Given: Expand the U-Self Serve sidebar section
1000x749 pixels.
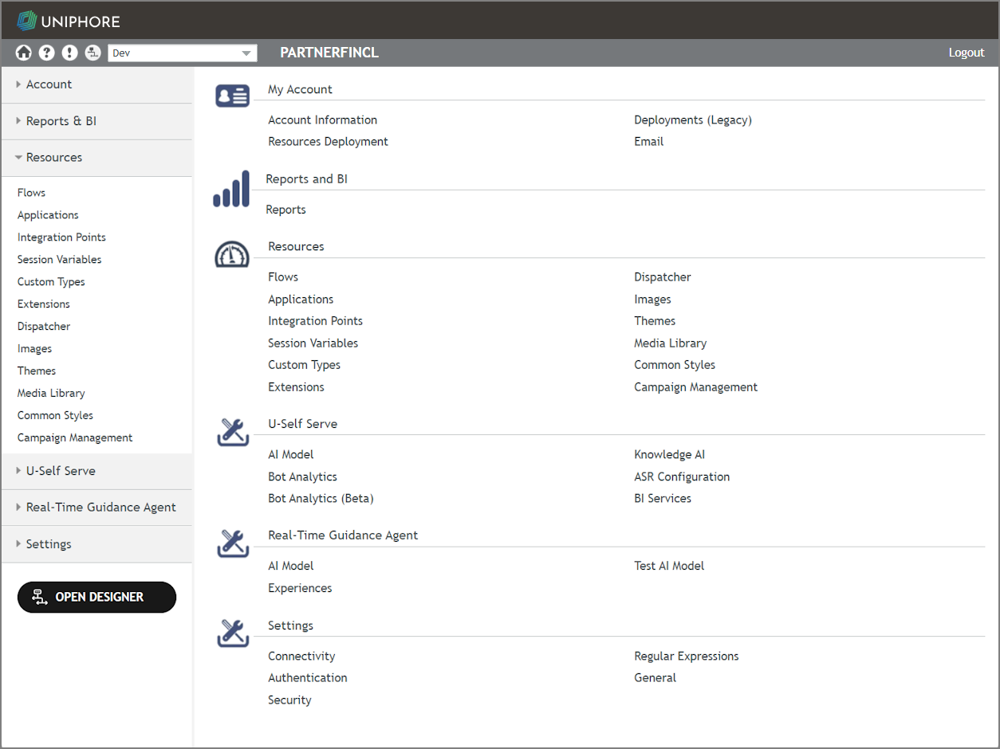Looking at the screenshot, I should click(96, 471).
